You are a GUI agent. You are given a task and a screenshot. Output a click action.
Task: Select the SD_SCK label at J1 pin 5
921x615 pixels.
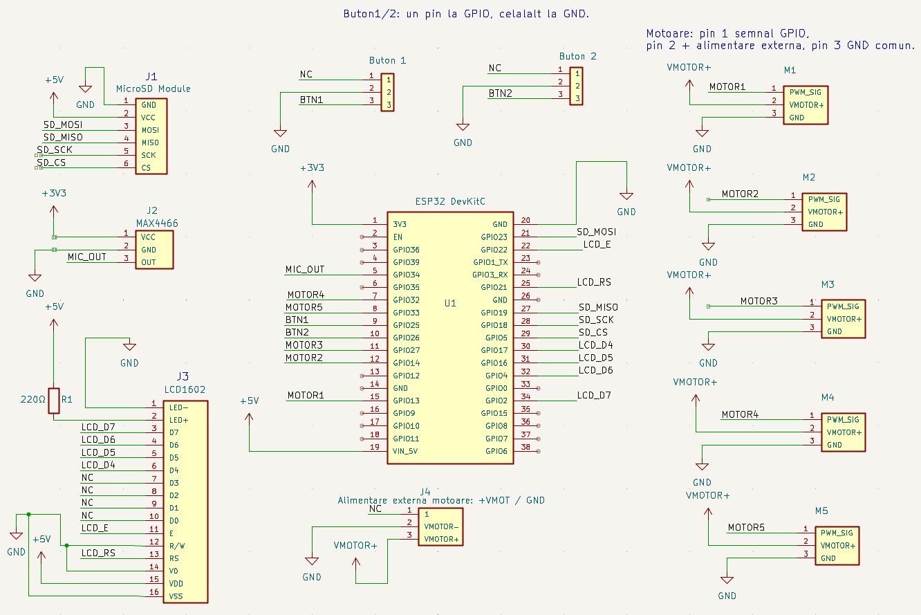[x=55, y=149]
